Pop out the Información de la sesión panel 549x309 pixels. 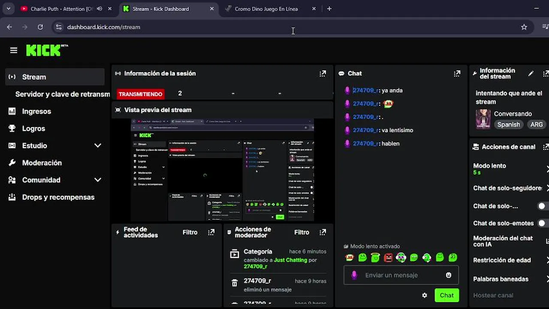[323, 74]
